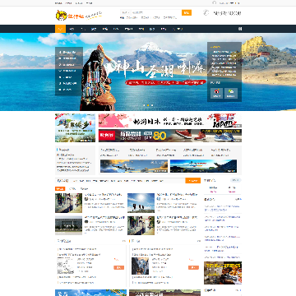This screenshot has width=296, height=296.
Task: Open the sneakers ad banner showing 80
Action: [170, 136]
